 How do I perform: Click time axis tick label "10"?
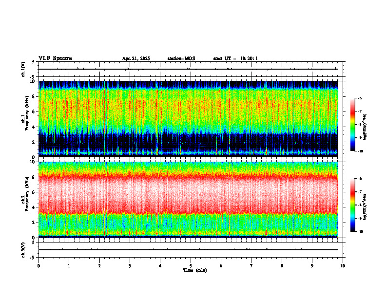pyautogui.click(x=343, y=266)
